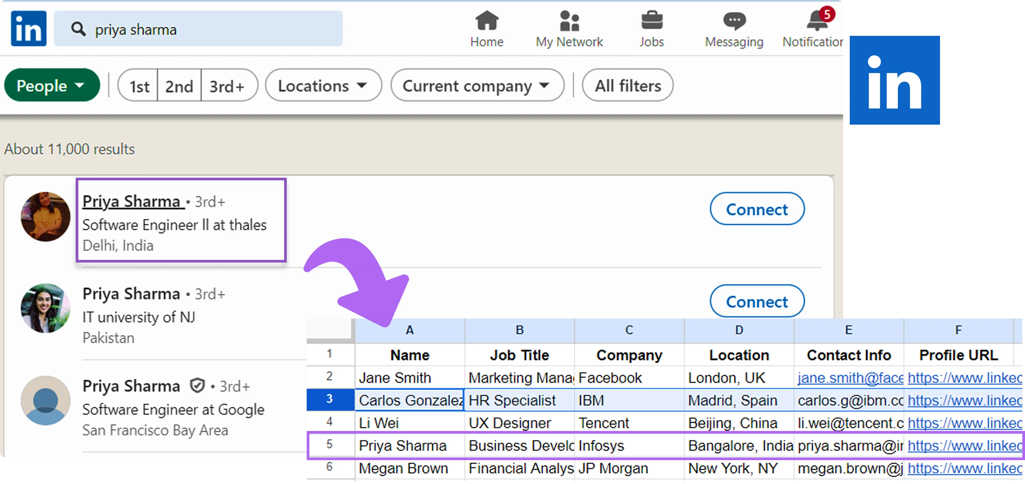This screenshot has width=1025, height=484.
Task: Select spreadsheet column D header
Action: [x=739, y=330]
